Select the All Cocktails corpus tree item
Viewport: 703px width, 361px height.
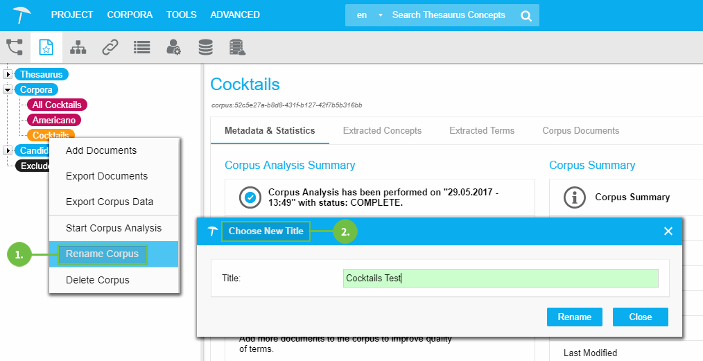point(57,105)
